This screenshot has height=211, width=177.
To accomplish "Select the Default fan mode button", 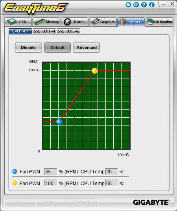I will coord(57,47).
